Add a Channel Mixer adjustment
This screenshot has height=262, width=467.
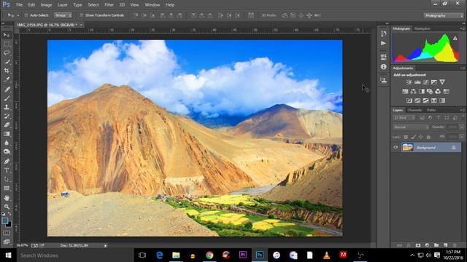coord(438,92)
